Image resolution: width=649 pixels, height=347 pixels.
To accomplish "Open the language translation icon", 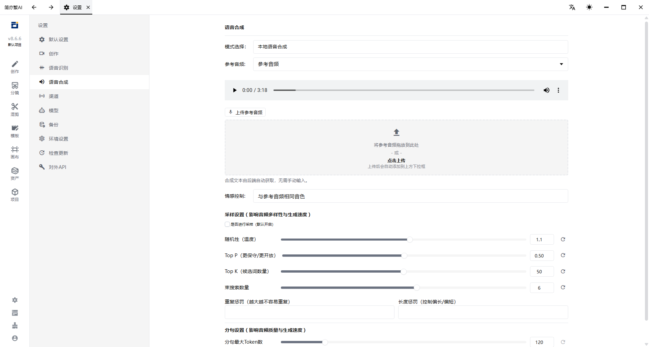I will click(x=572, y=7).
